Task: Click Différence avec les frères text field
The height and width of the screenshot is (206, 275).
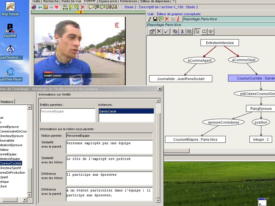Action: pos(109,178)
